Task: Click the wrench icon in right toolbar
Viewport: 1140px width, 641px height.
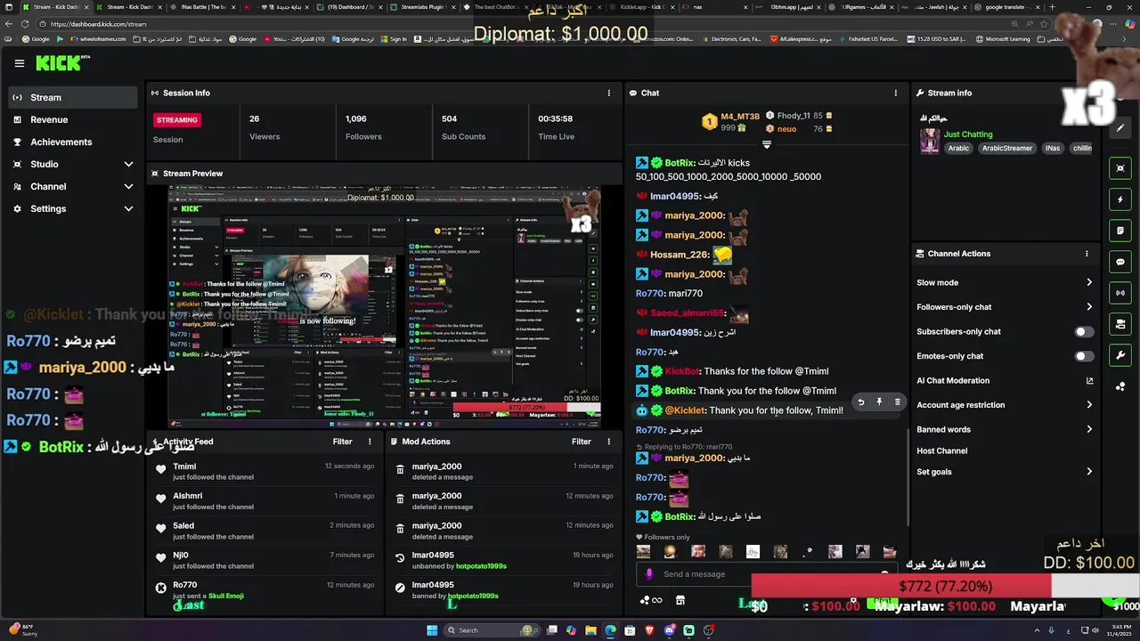Action: coord(1120,355)
